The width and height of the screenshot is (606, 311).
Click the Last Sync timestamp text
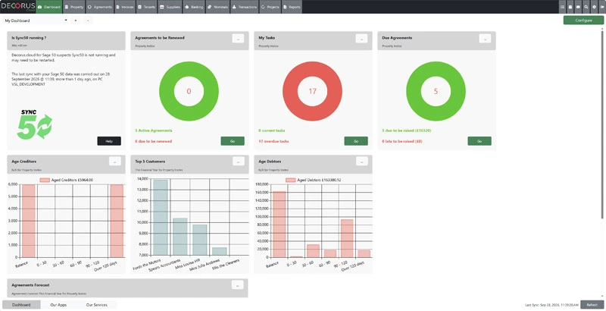[x=552, y=305]
